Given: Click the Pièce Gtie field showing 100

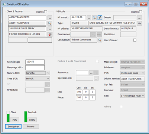Looking at the screenshot, I should pyautogui.click(x=79, y=98).
